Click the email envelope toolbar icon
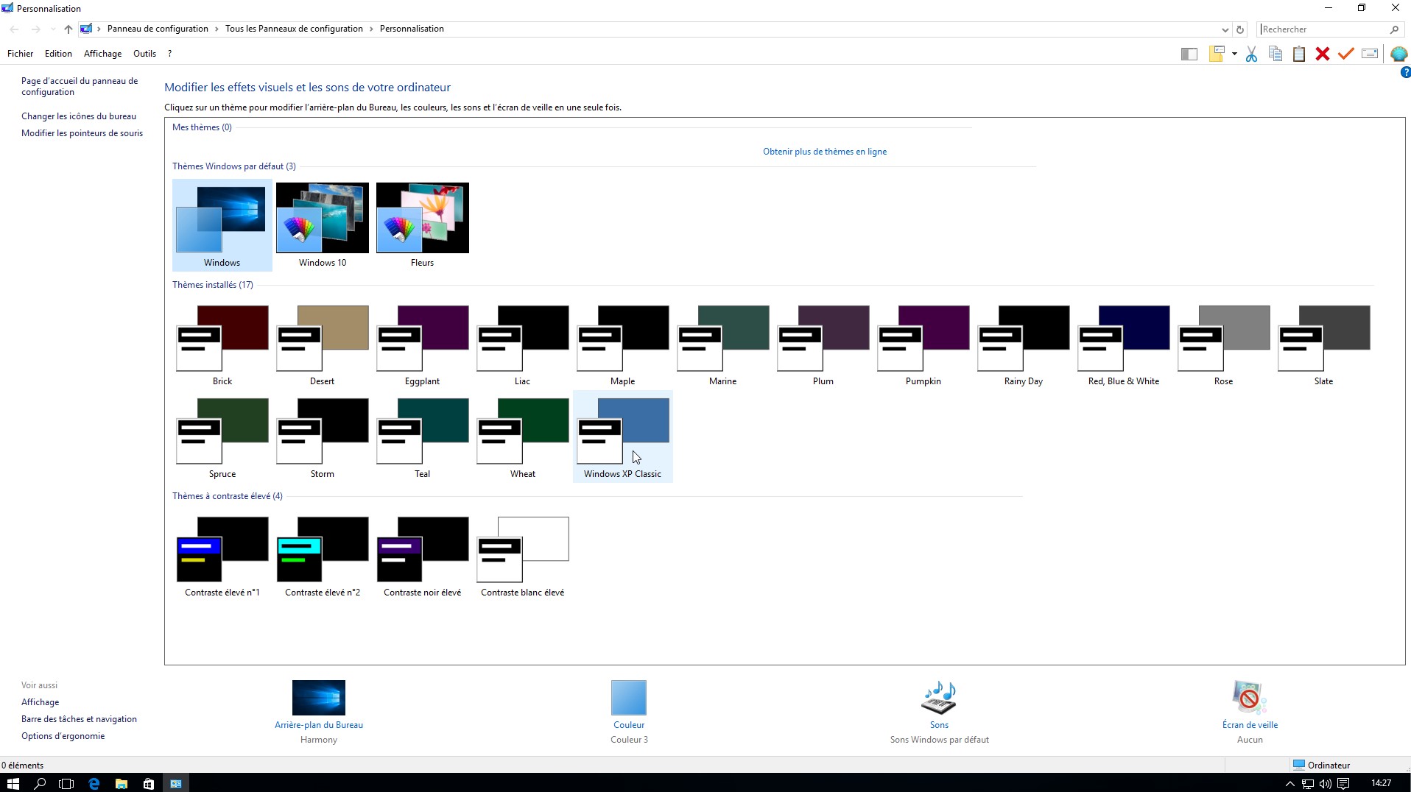The image size is (1411, 792). pyautogui.click(x=1370, y=54)
